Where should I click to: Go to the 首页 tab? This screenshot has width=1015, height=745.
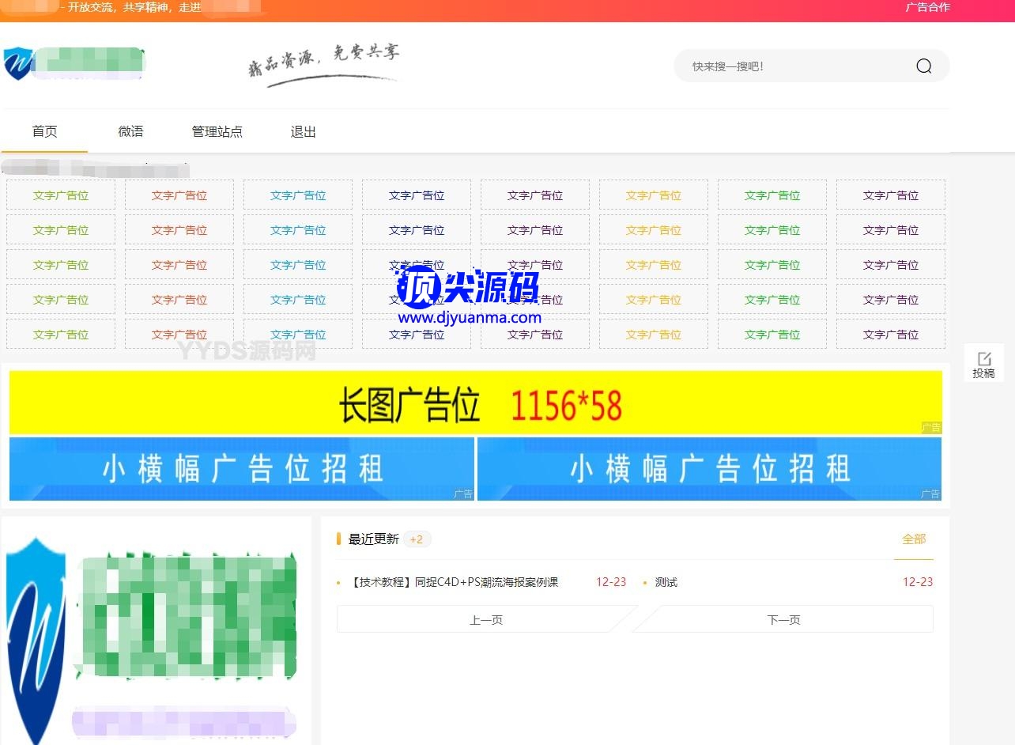coord(44,132)
